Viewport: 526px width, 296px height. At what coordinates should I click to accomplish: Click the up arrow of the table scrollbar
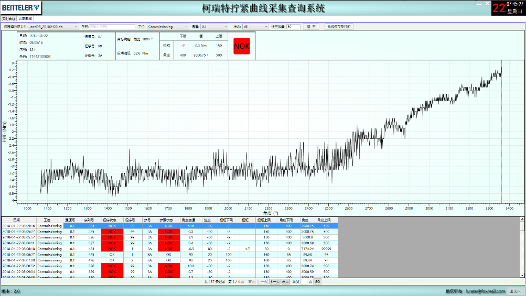(x=522, y=219)
